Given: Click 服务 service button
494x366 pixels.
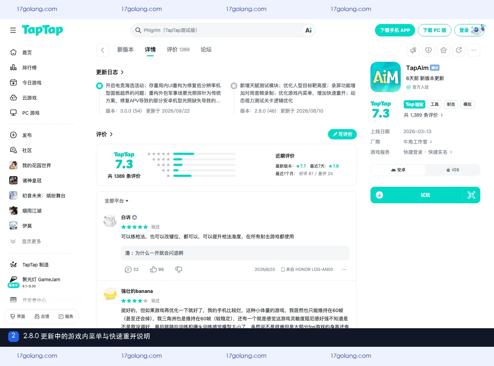Looking at the screenshot, I should point(66,317).
